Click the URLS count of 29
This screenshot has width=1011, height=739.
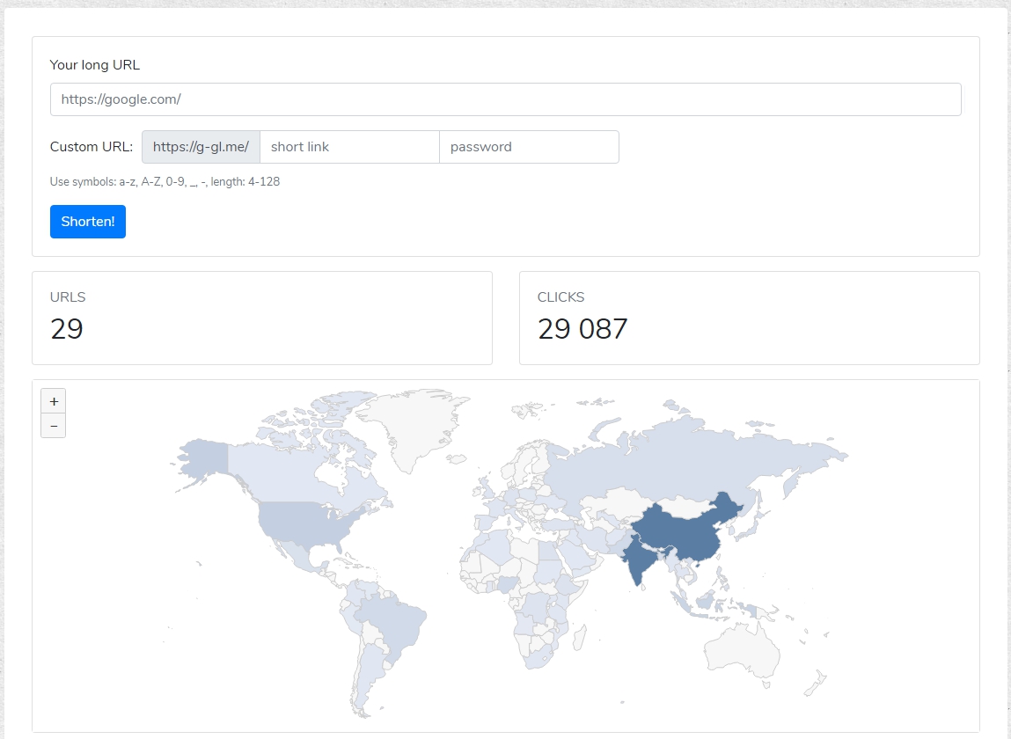tap(67, 329)
